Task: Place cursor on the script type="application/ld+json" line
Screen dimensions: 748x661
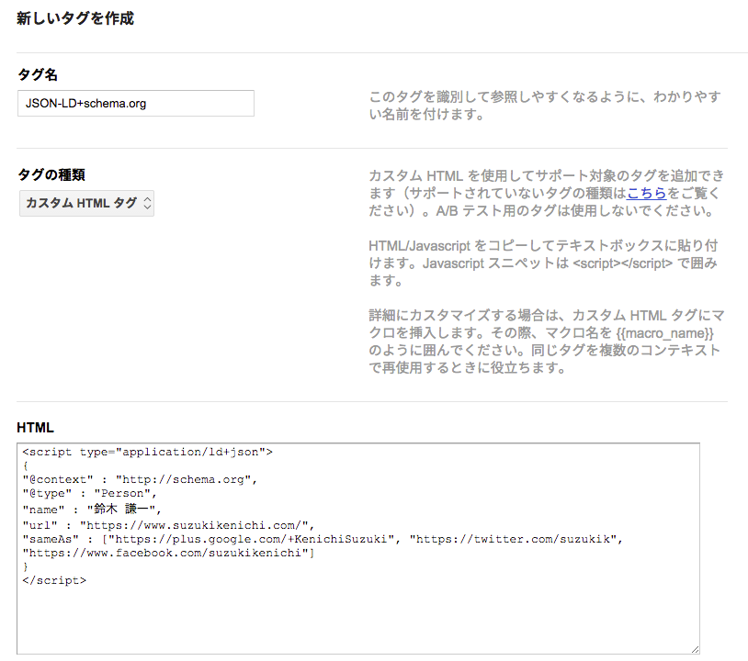Action: 147,452
